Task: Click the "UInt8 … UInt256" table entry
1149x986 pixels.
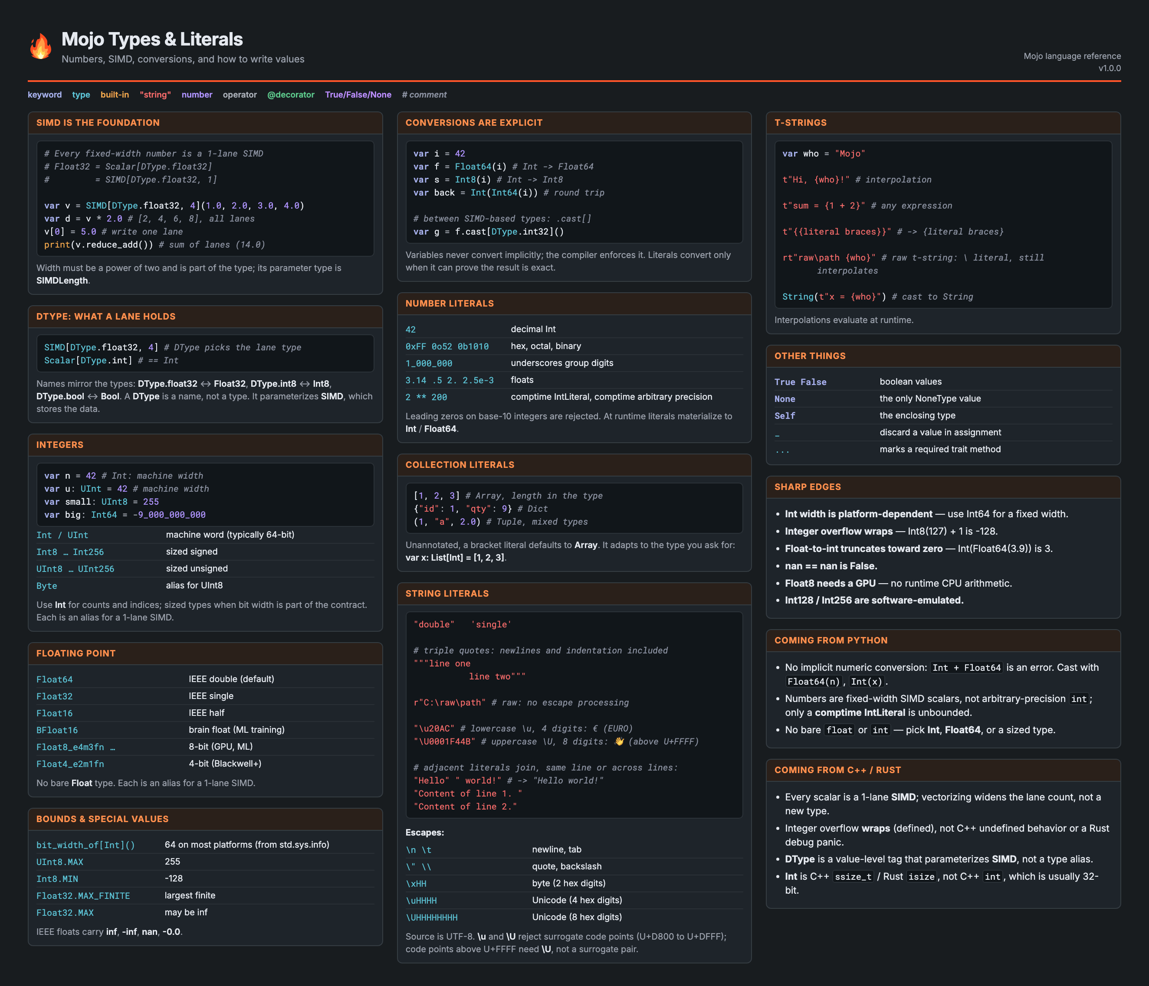Action: coord(76,569)
